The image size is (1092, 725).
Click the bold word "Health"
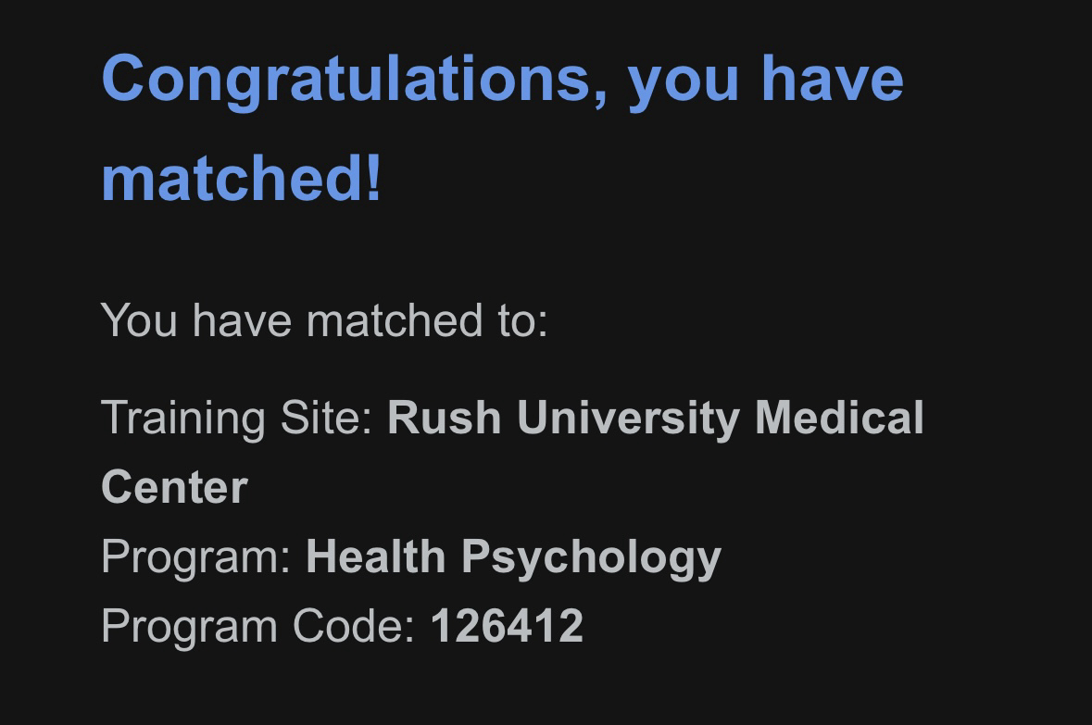[x=376, y=556]
